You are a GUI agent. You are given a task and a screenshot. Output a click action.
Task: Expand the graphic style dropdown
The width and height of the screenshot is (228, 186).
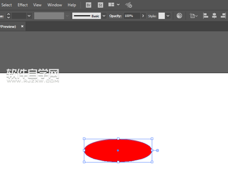coord(168,16)
